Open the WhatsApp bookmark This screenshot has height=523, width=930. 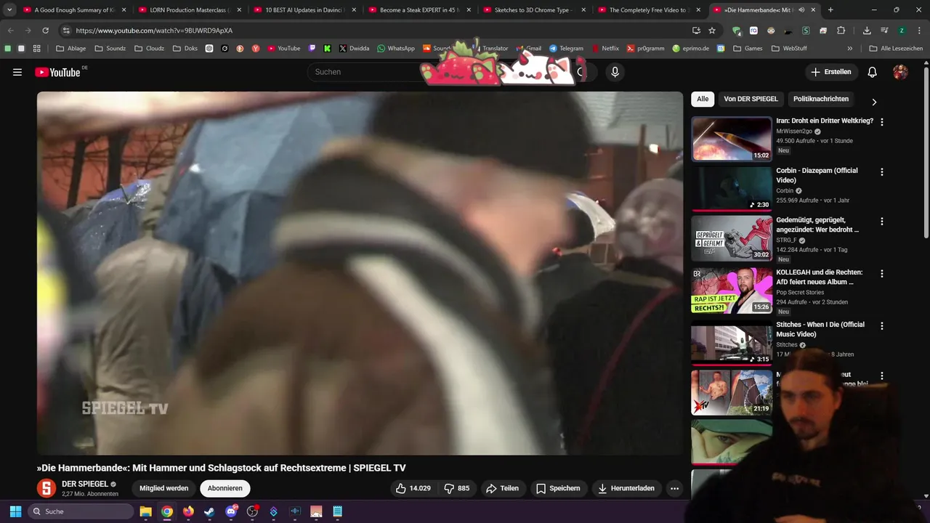coord(395,49)
